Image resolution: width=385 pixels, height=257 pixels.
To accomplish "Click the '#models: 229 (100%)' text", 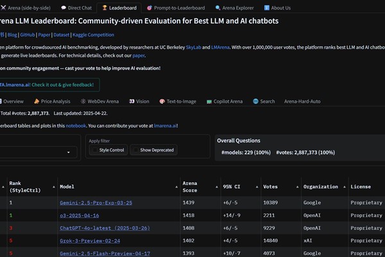I will click(246, 152).
